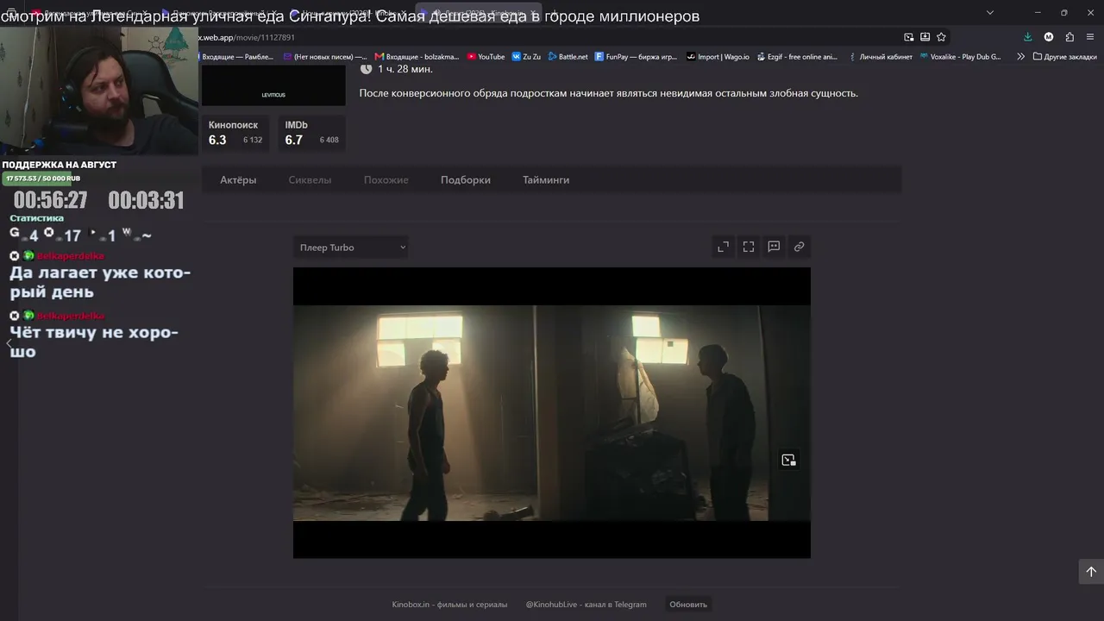The width and height of the screenshot is (1104, 621).
Task: Open the comments speech-bubble icon above player
Action: [x=774, y=247]
